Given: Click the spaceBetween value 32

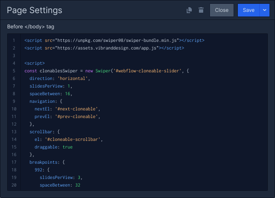Looking at the screenshot, I should 78,185.
